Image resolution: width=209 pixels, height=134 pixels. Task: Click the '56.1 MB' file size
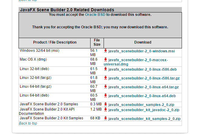pyautogui.click(x=94, y=53)
